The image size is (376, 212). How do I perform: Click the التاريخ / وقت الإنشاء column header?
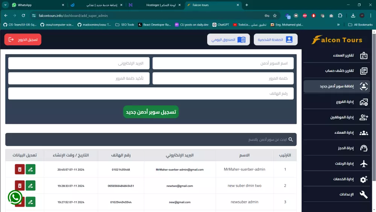71,155
